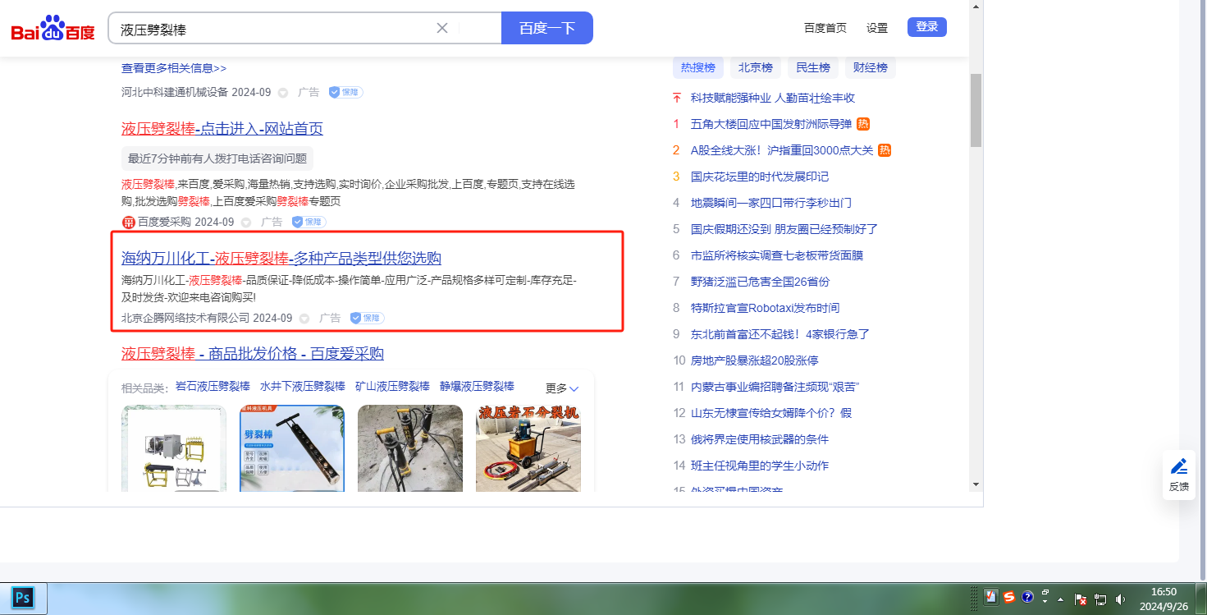Open hot search 房地产股暴涨超20股涨停
This screenshot has width=1207, height=615.
tap(754, 360)
